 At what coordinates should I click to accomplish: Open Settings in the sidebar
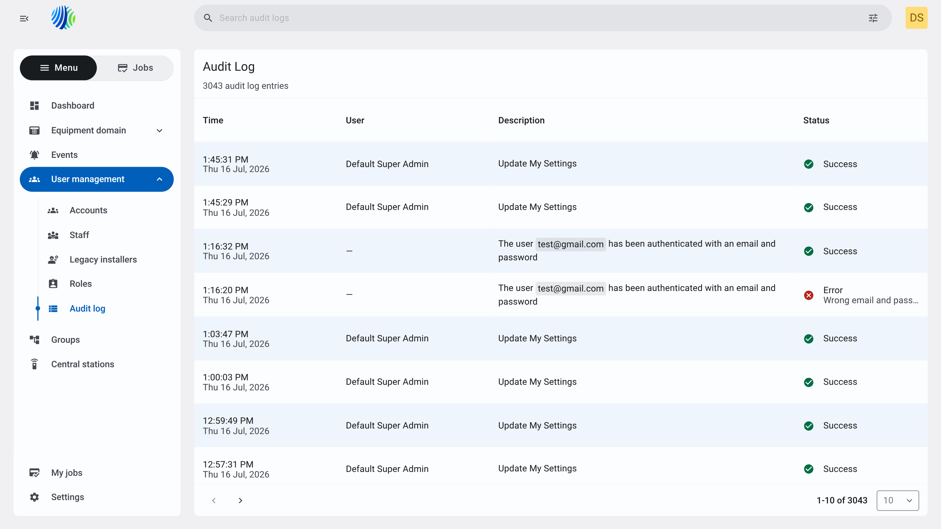(x=97, y=497)
